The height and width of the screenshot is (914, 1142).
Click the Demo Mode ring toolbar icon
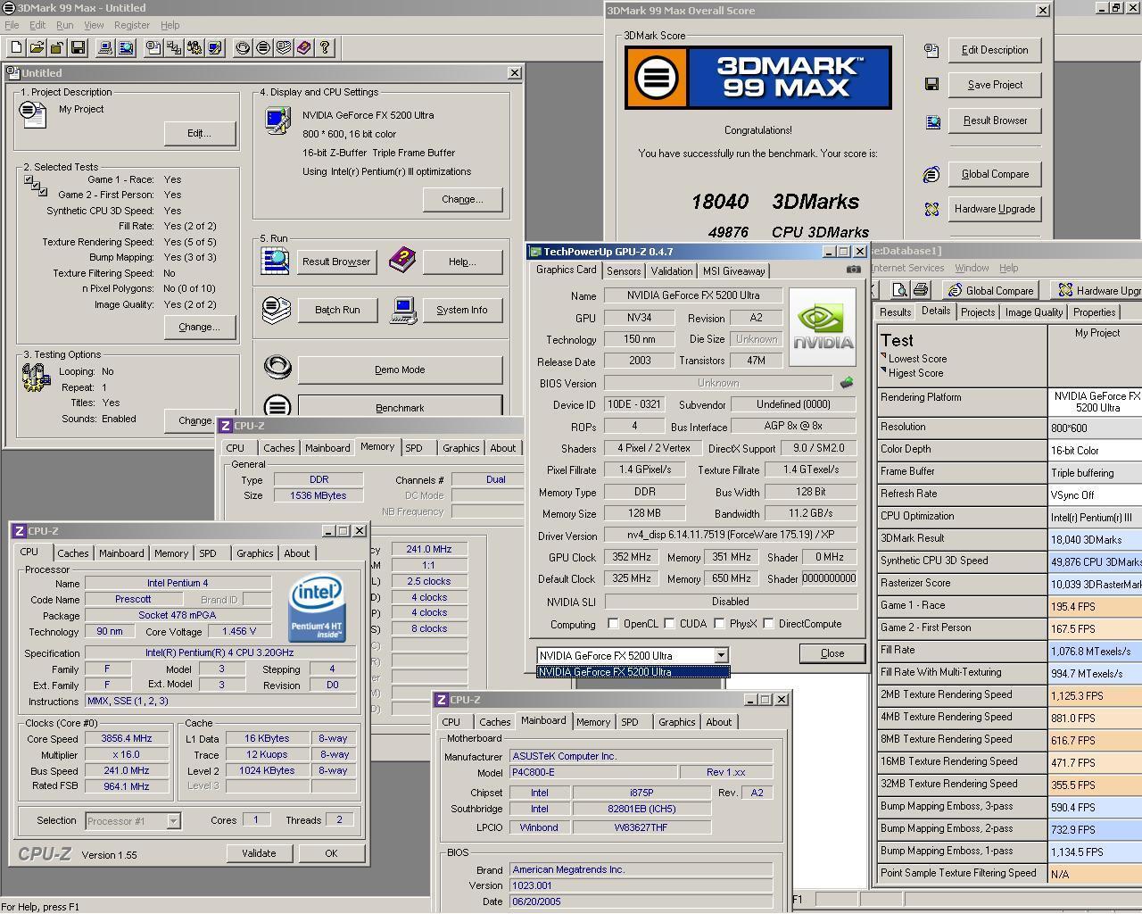click(x=243, y=47)
